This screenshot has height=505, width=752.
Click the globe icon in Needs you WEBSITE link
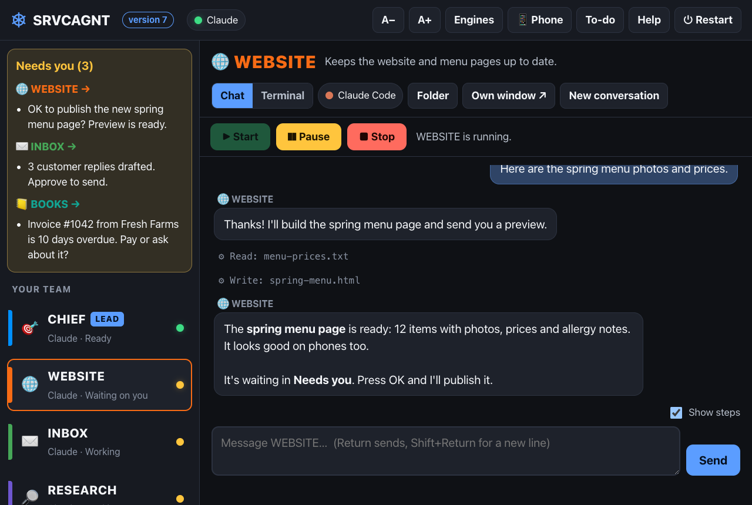point(22,89)
